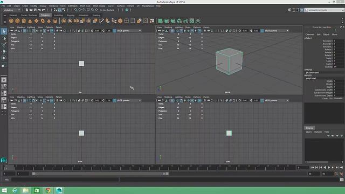Select the Move tool in toolbox
Screen dimensions: 345x194
[x=4, y=51]
